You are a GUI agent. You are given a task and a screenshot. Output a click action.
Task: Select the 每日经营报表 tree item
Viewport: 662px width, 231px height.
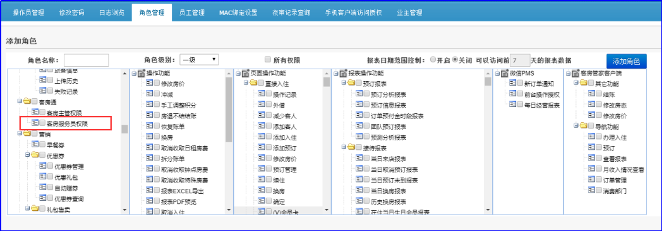coord(542,105)
